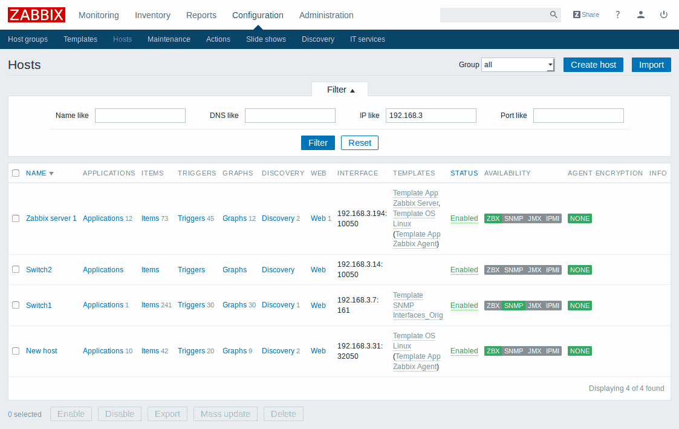Click the Name like input field

(140, 116)
